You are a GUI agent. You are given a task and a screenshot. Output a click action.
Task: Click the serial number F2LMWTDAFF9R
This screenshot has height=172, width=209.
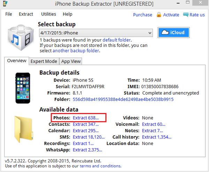tap(88, 87)
